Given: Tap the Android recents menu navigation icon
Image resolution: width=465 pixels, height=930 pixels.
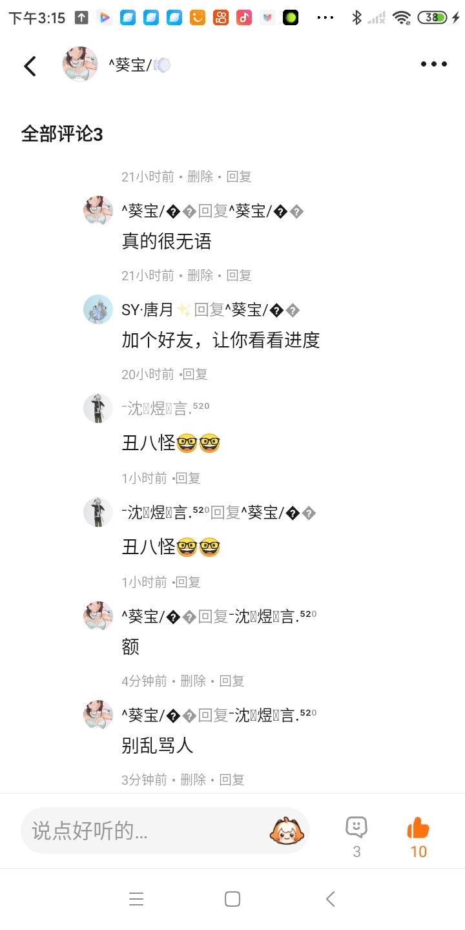Looking at the screenshot, I should (x=136, y=899).
